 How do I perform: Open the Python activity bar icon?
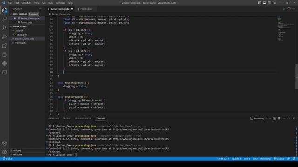coord(4,64)
